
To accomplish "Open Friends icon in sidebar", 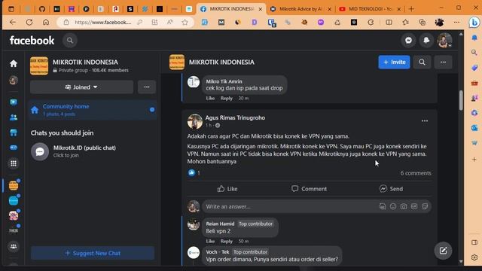I will click(x=14, y=117).
